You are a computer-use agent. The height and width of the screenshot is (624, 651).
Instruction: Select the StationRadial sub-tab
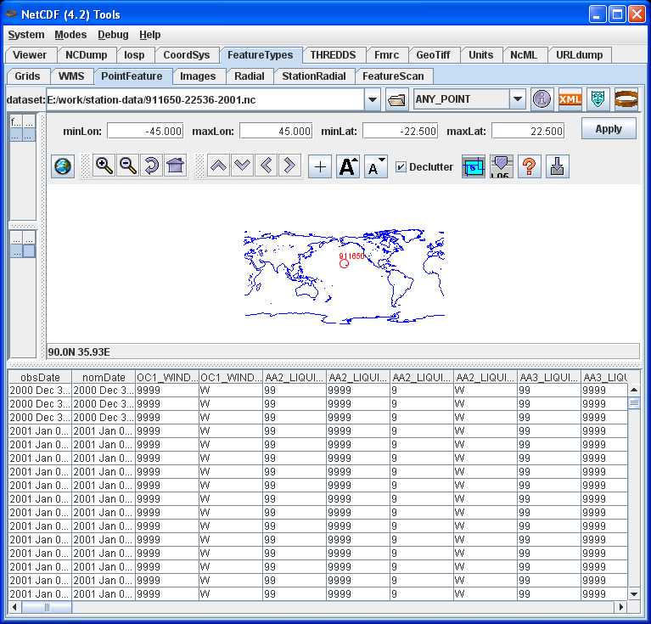click(x=314, y=76)
